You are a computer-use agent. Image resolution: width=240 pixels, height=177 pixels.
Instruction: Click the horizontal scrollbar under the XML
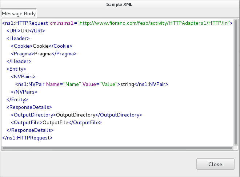(117, 148)
